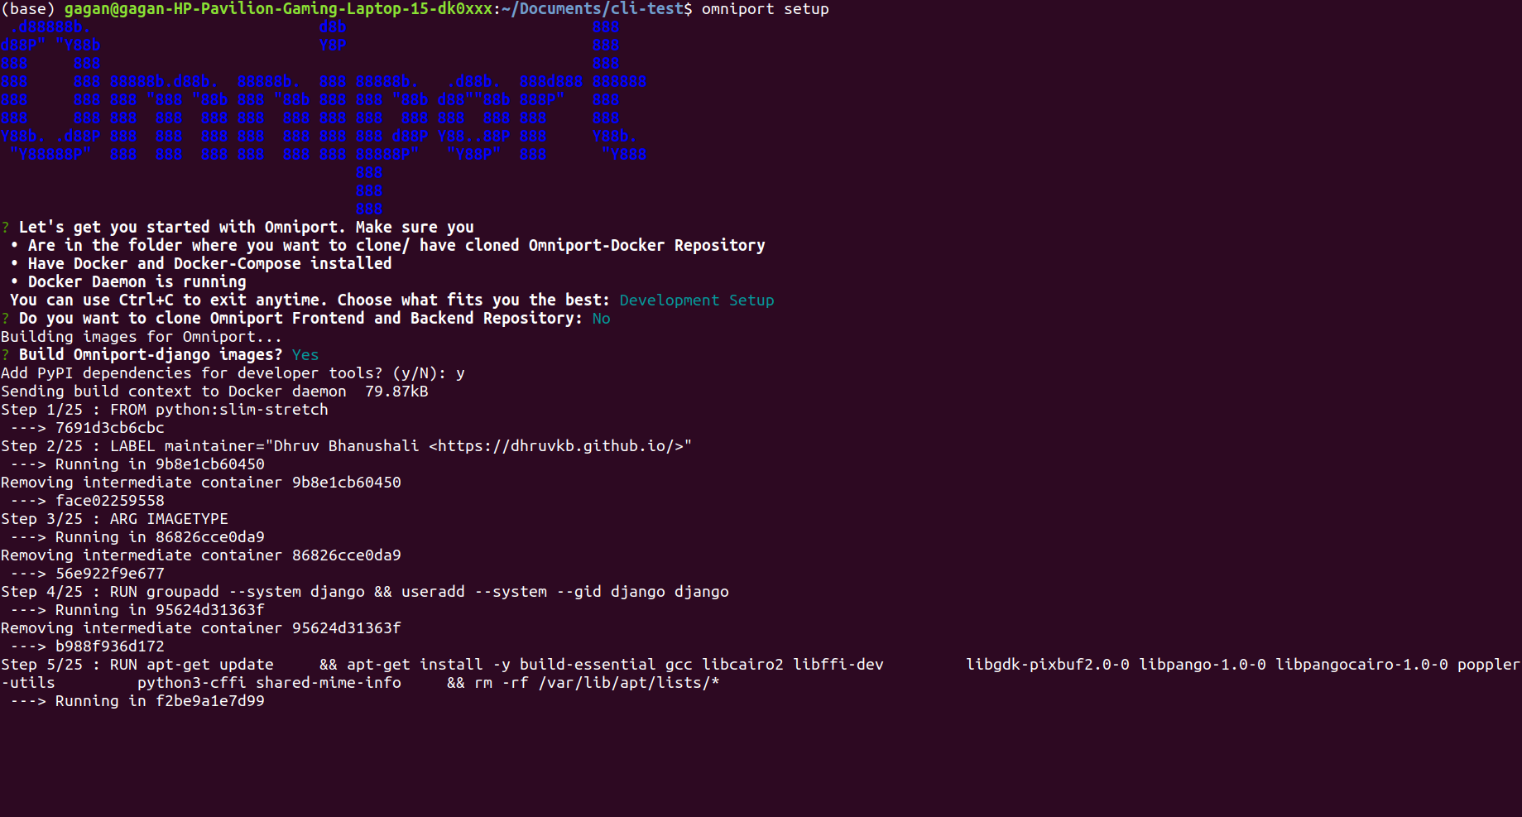Click the 'omniport setup' command text
1522x817 pixels.
[765, 9]
